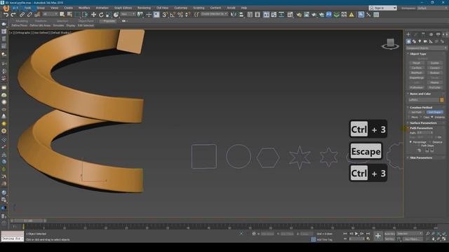The width and height of the screenshot is (449, 252).
Task: Select the Instance radio button in Creation Method
Action: click(432, 118)
